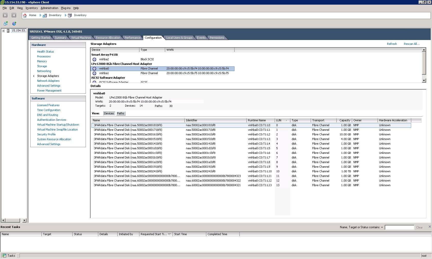This screenshot has height=259, width=432.
Task: Select disk row naa.50002ac000161bf8
Action: pyautogui.click(x=251, y=134)
